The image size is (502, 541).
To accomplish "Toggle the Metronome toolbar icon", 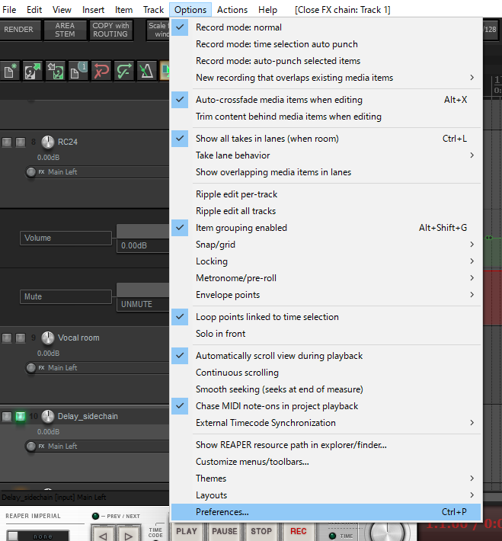I will tap(146, 71).
